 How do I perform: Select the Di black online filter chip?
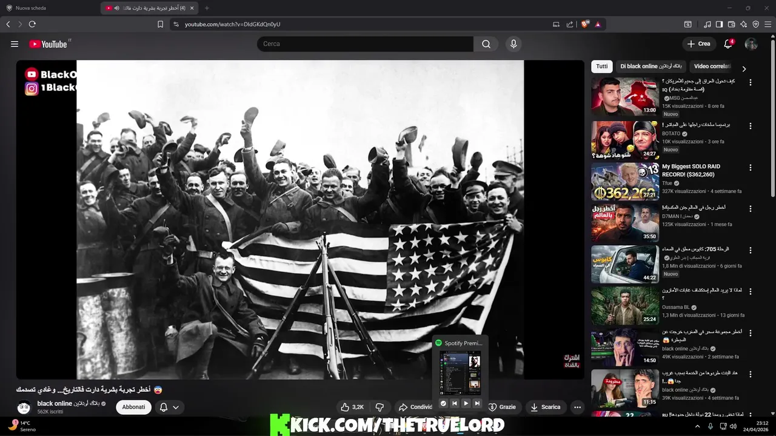pyautogui.click(x=651, y=67)
